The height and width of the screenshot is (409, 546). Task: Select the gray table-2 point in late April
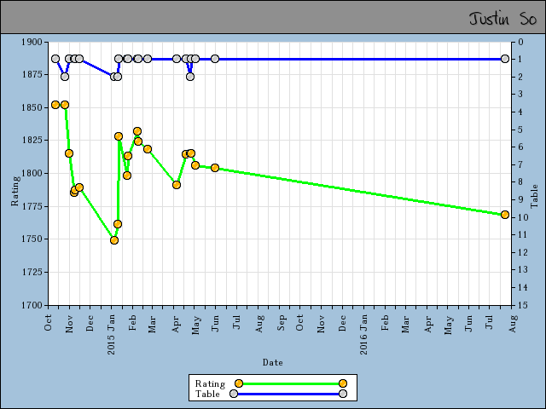pyautogui.click(x=190, y=77)
